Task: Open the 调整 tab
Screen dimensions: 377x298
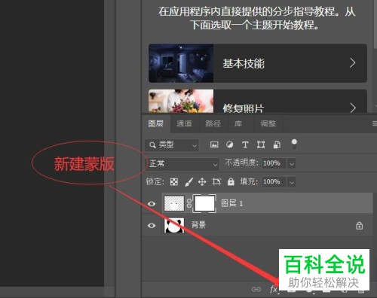Action: [x=268, y=123]
